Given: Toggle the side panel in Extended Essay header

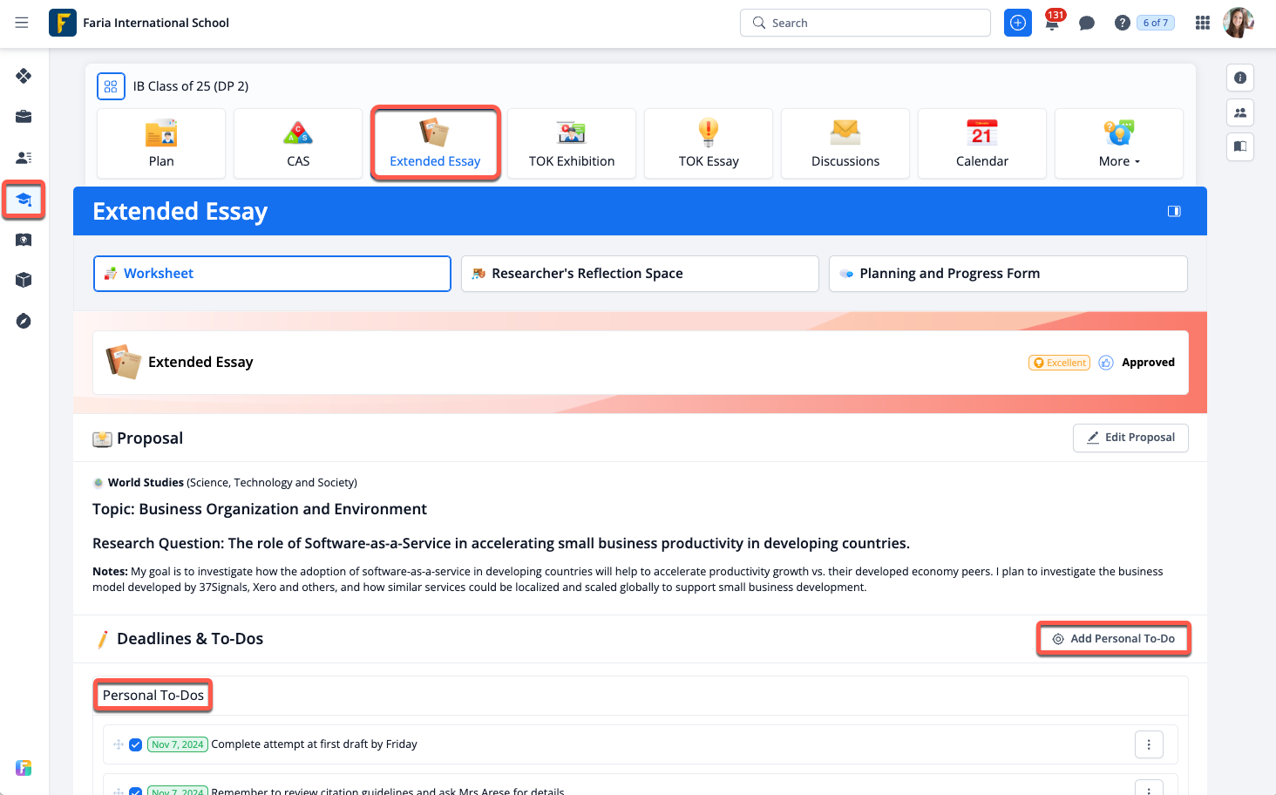Looking at the screenshot, I should click(1173, 211).
